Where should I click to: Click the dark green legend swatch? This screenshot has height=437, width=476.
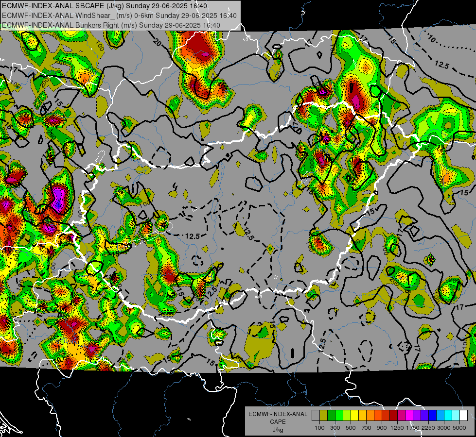point(331,416)
